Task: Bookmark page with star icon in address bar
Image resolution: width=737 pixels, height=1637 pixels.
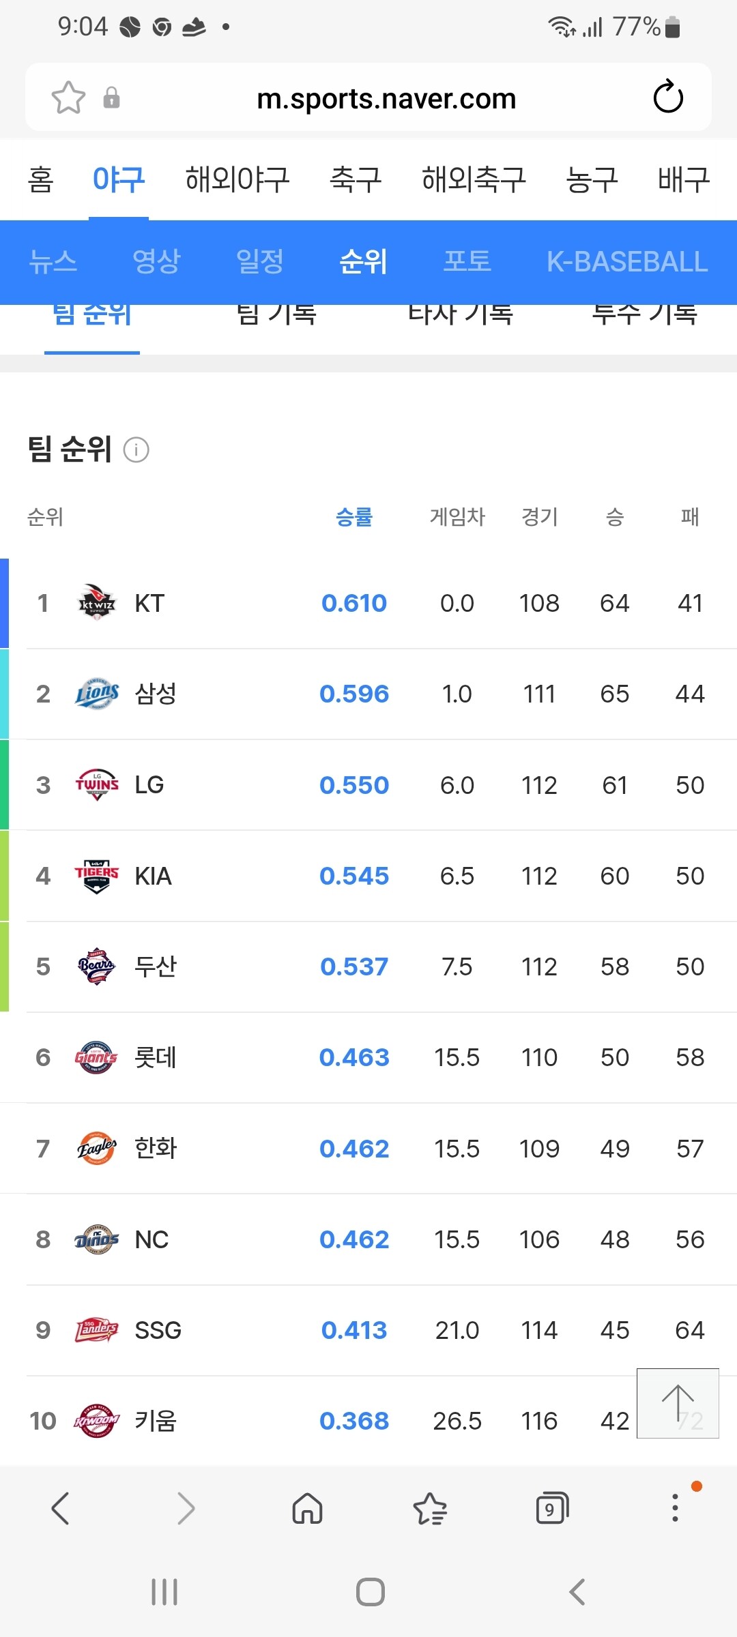Action: (x=68, y=98)
